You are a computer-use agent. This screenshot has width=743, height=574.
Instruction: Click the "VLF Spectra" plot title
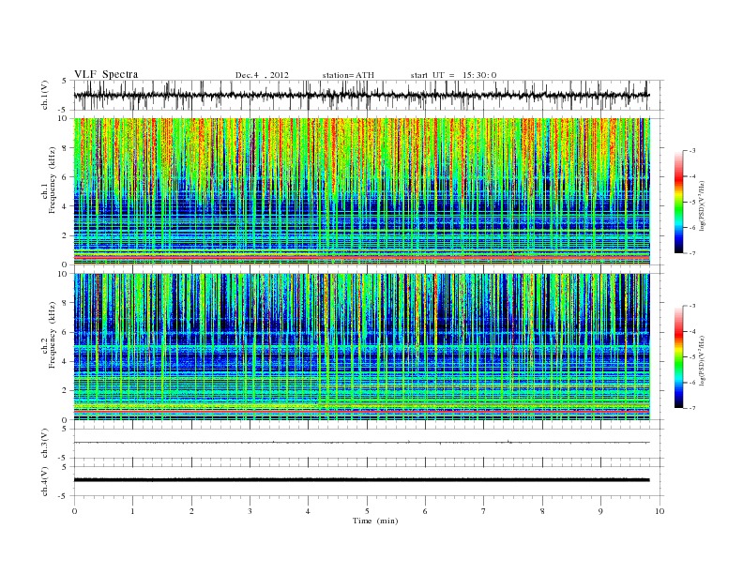(x=106, y=74)
